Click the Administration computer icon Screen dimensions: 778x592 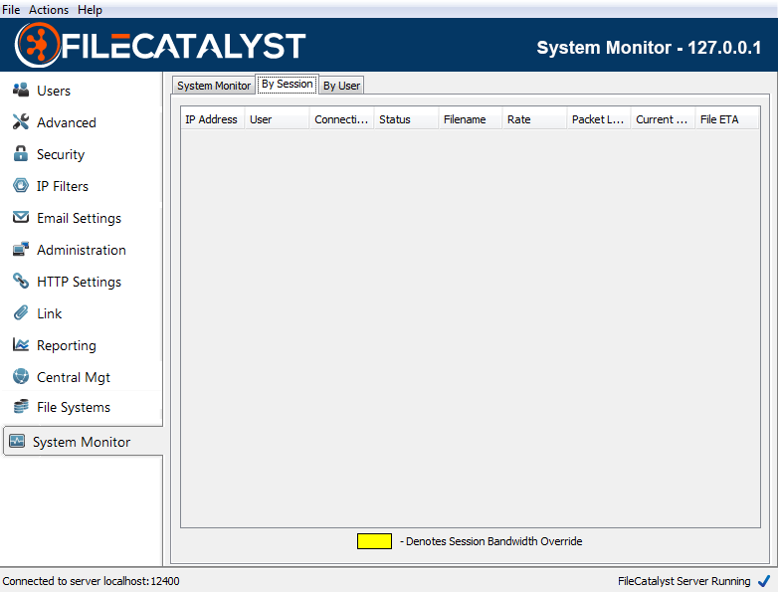20,249
